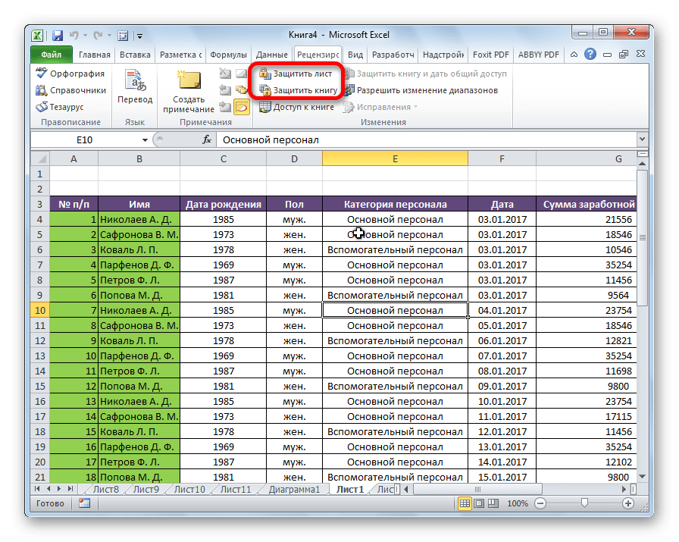The height and width of the screenshot is (542, 679).
Task: Jump to first sheet tab navigation arrow
Action: pyautogui.click(x=37, y=489)
